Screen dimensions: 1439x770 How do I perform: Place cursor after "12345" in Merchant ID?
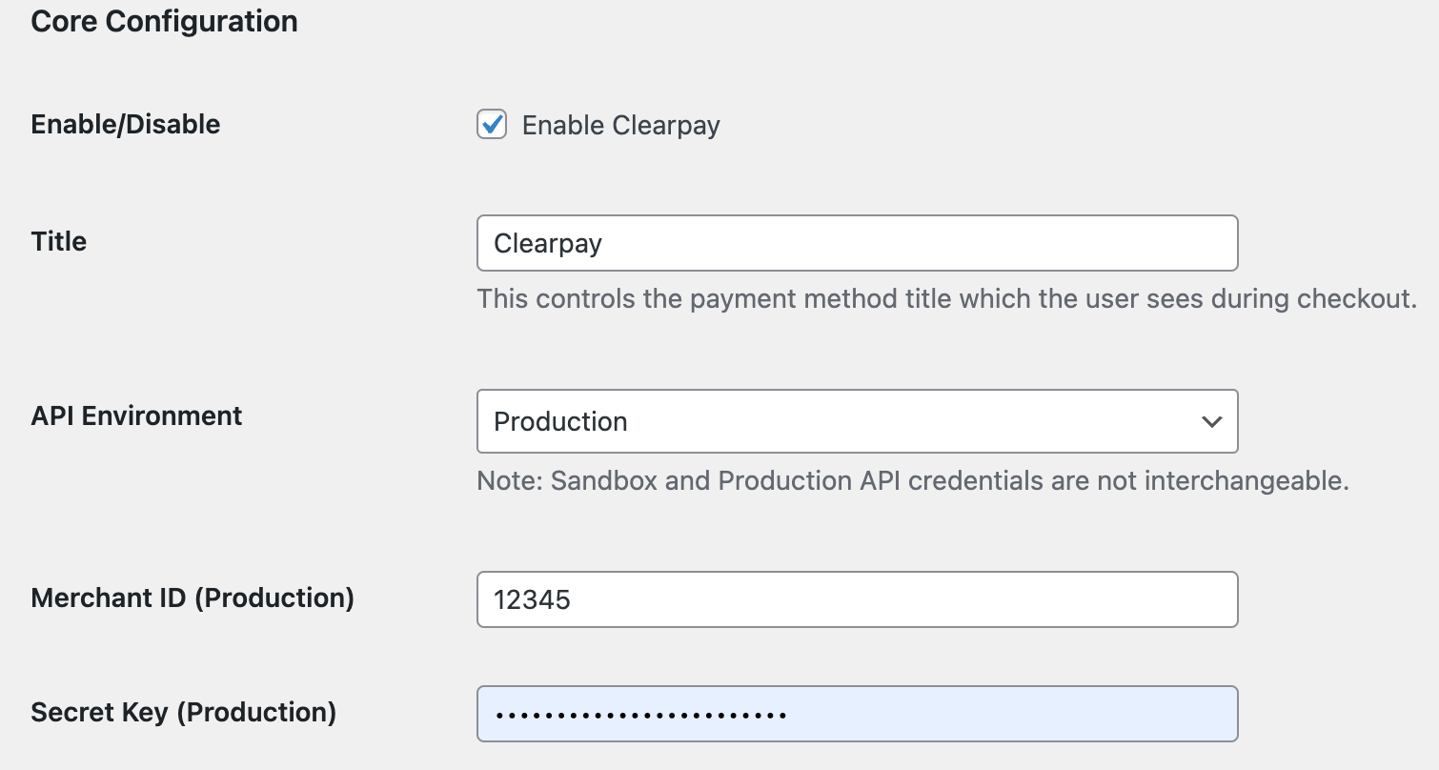pyautogui.click(x=573, y=600)
